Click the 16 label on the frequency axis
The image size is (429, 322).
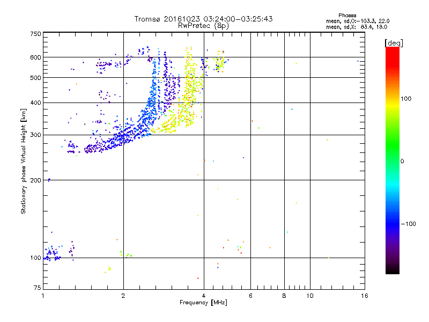(364, 296)
